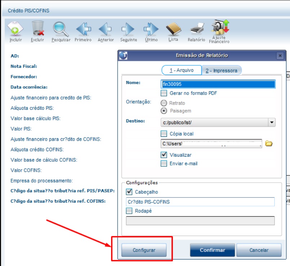Click the Alíquota crédito PIS label
The height and width of the screenshot is (266, 290).
[x=32, y=108]
